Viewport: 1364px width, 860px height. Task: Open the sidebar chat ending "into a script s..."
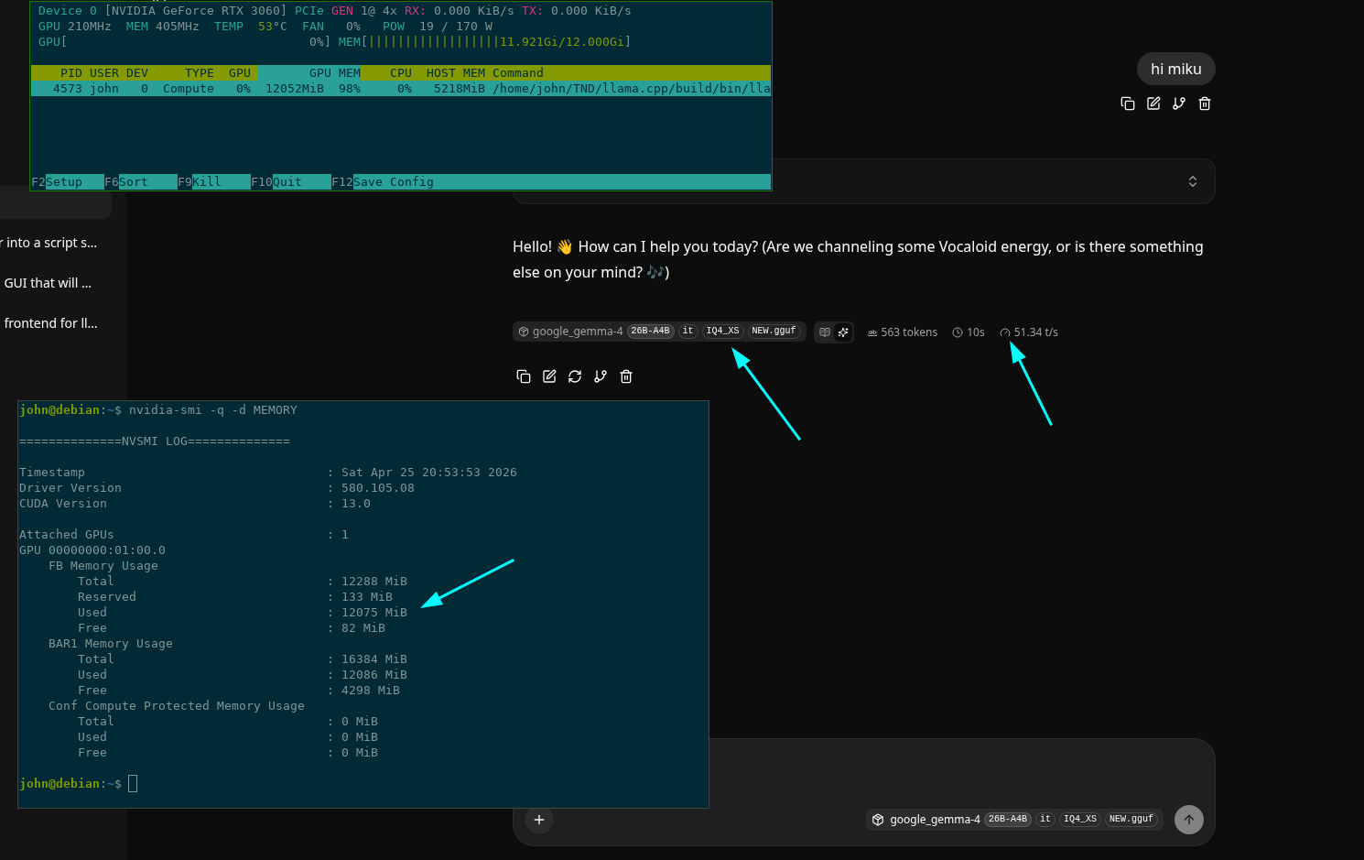[x=50, y=243]
